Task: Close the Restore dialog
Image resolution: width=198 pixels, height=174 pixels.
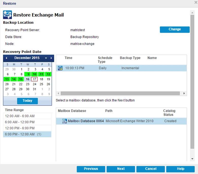Action: 196,3
